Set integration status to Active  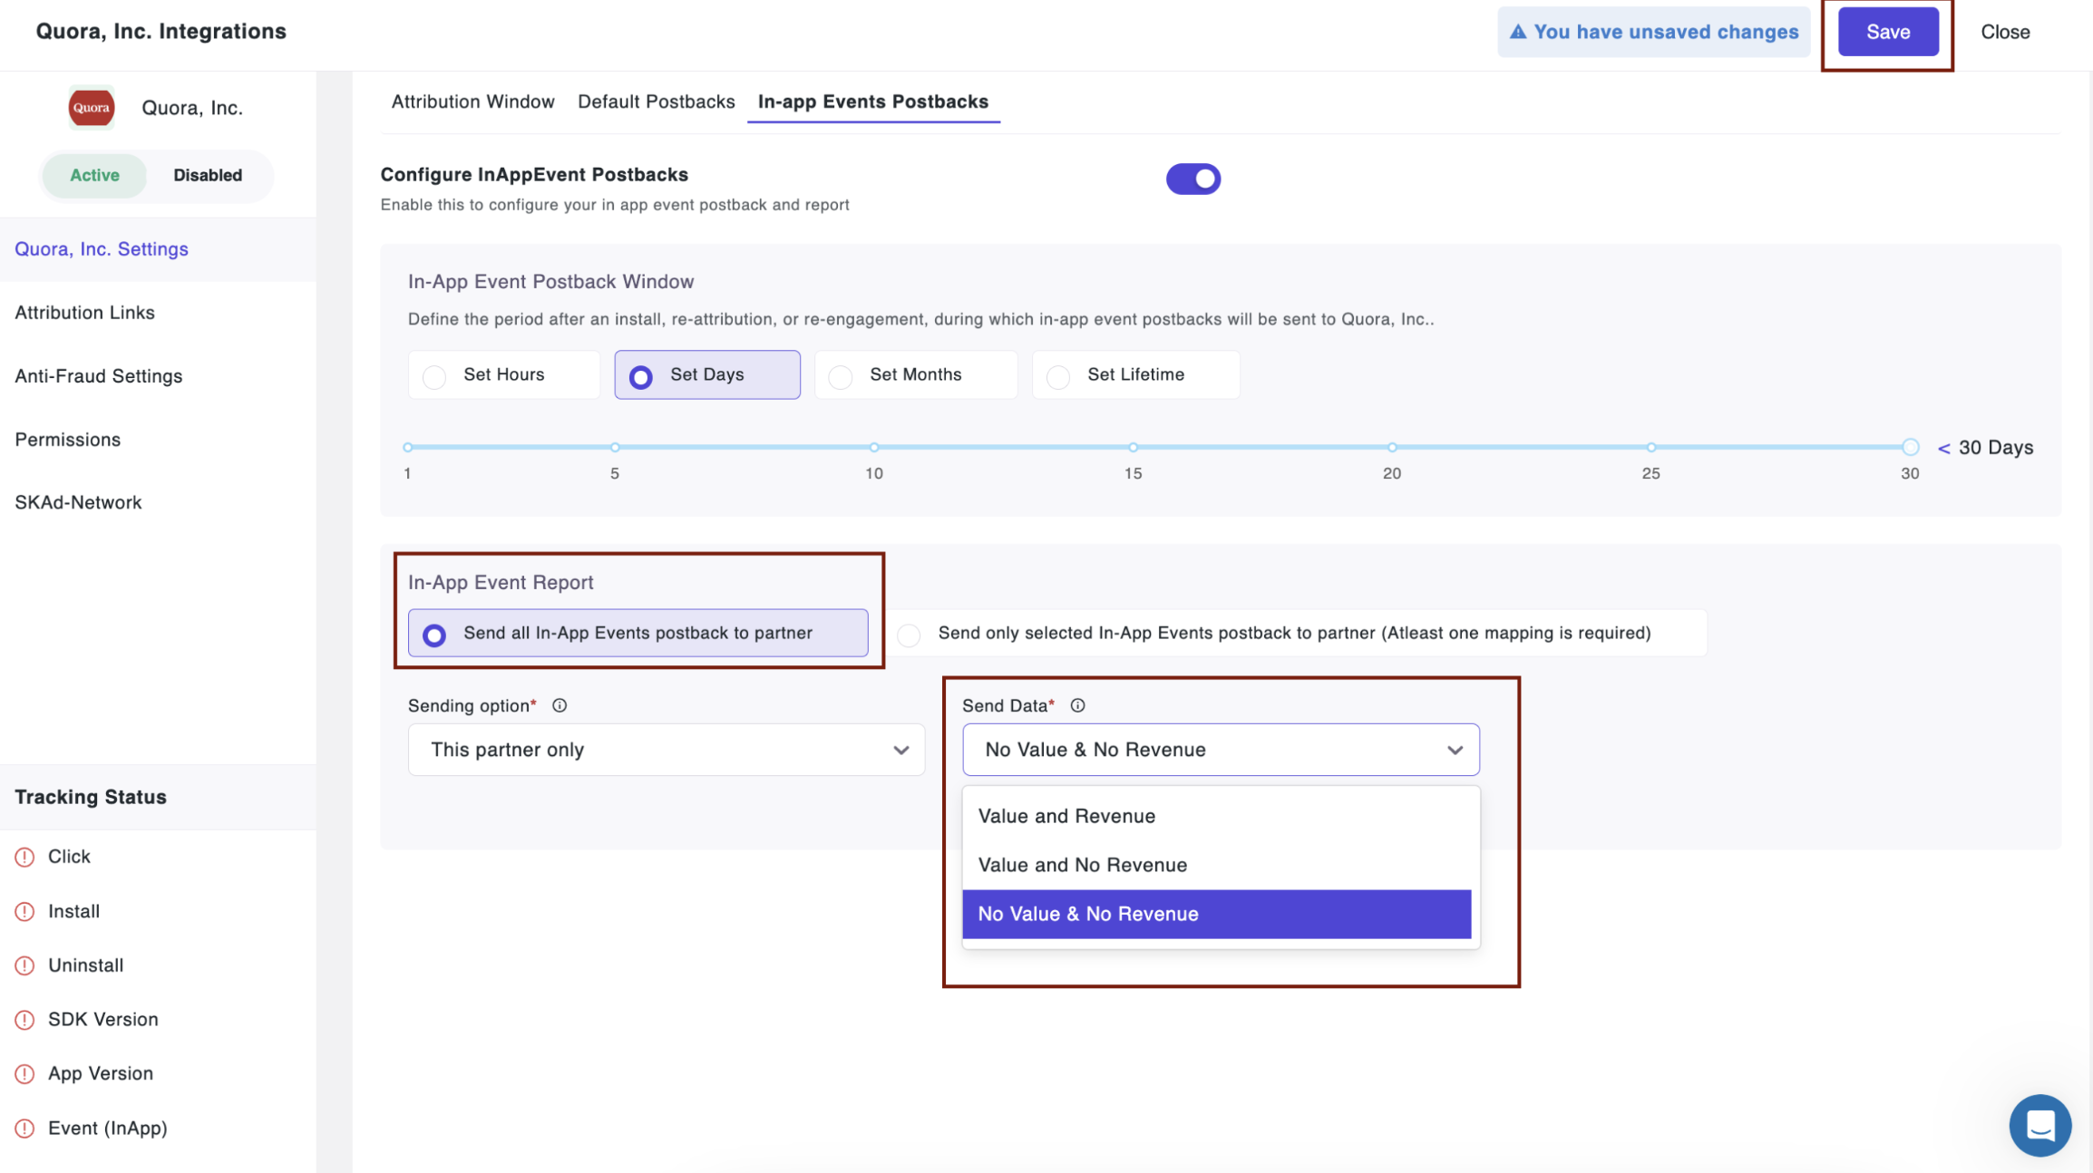click(x=94, y=175)
